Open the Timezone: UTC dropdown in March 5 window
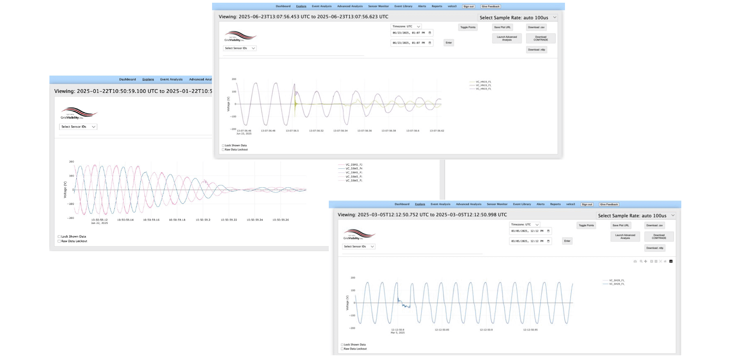735x358 pixels. pyautogui.click(x=524, y=225)
